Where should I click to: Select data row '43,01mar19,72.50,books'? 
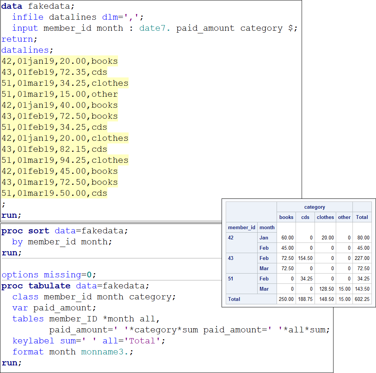tap(60, 183)
